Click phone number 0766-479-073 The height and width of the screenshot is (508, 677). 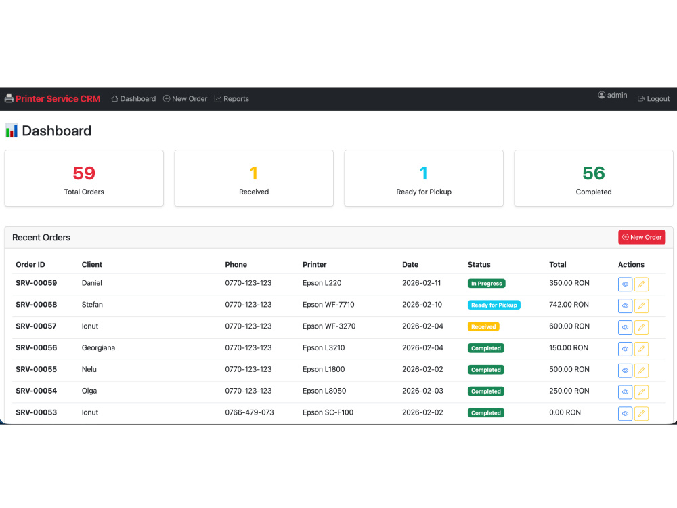249,412
